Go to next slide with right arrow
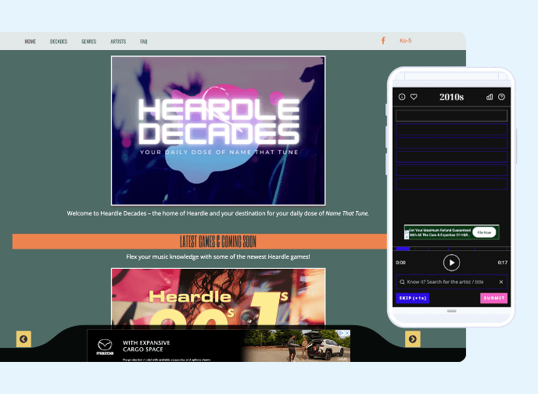This screenshot has height=394, width=538. [413, 339]
